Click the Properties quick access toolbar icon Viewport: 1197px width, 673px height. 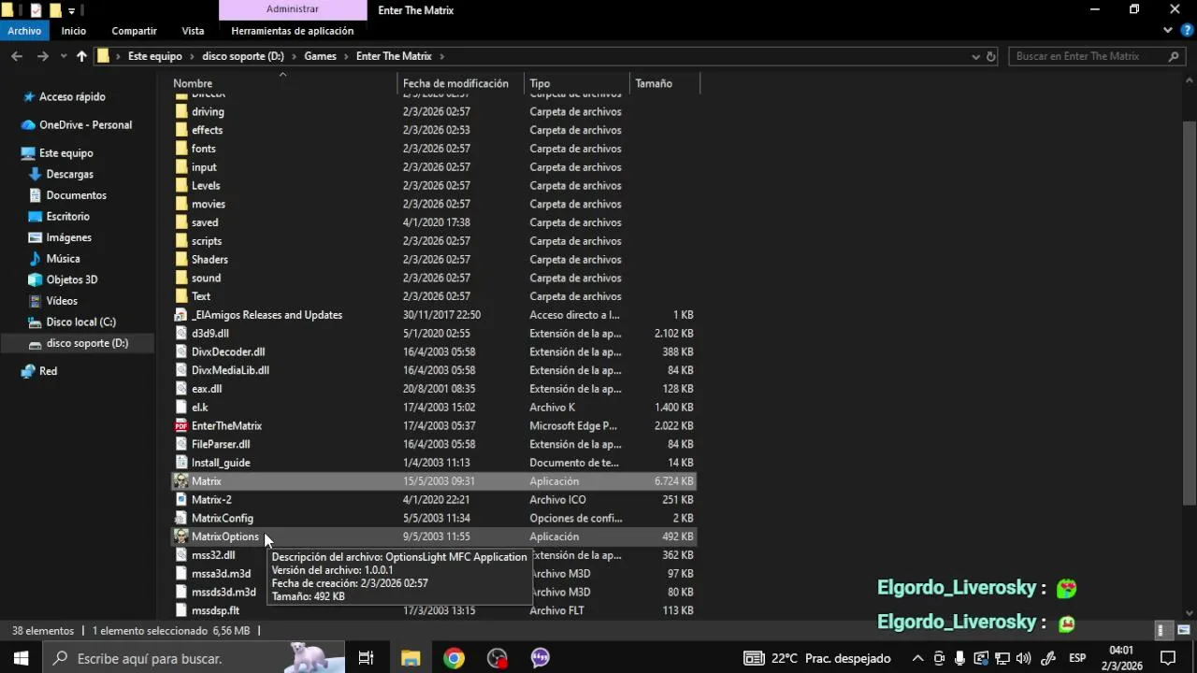(36, 10)
